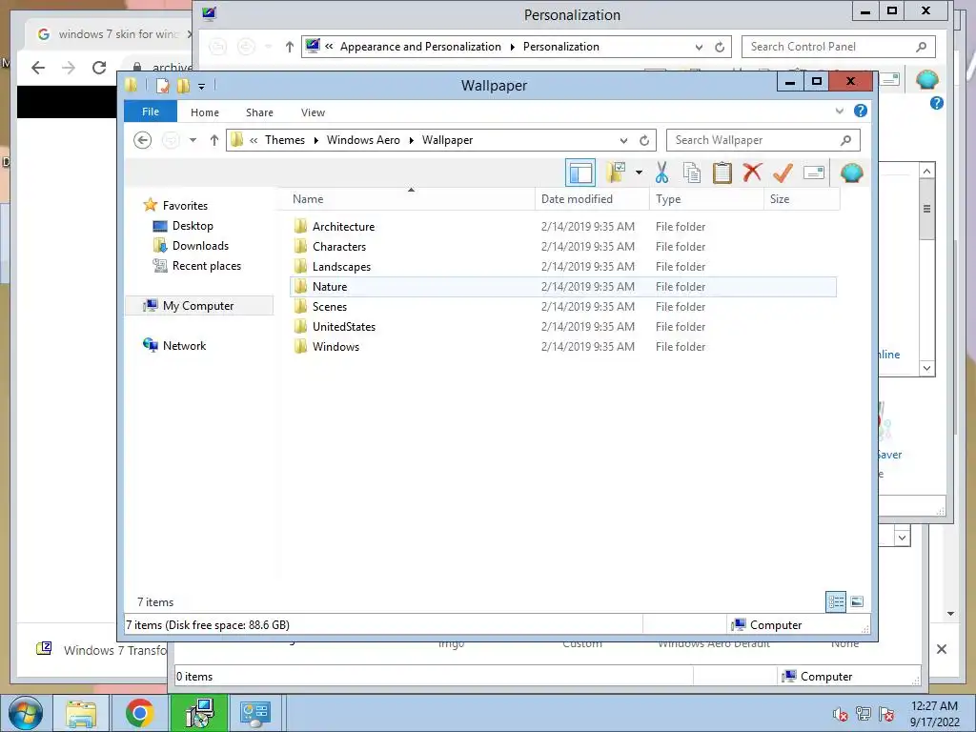Click the Windows Start orb
The width and height of the screenshot is (976, 732).
26,713
